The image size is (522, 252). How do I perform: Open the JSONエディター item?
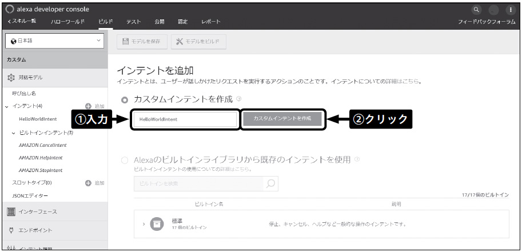pyautogui.click(x=30, y=196)
